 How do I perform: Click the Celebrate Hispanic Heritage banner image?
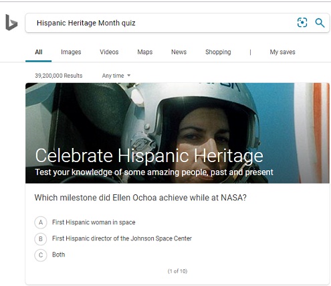(x=177, y=133)
